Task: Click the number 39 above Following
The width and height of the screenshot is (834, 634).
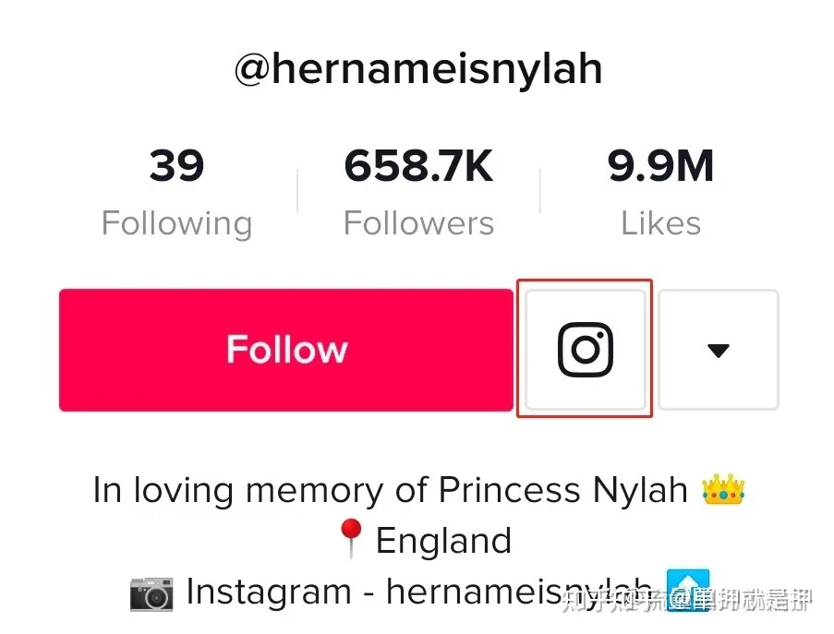Action: coord(176,166)
